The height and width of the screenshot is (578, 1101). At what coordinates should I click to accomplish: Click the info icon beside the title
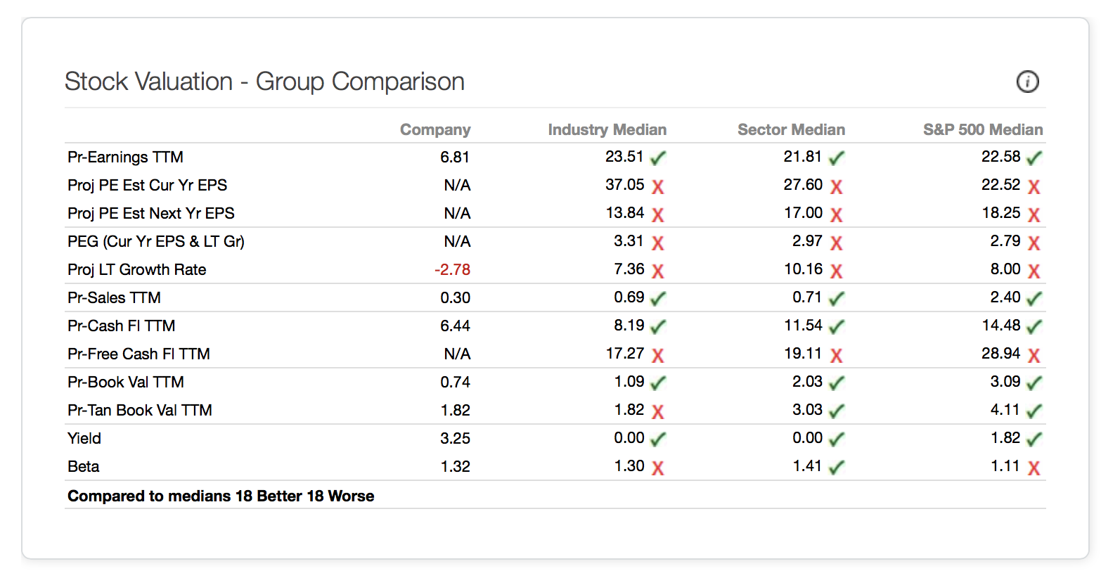[x=1027, y=82]
